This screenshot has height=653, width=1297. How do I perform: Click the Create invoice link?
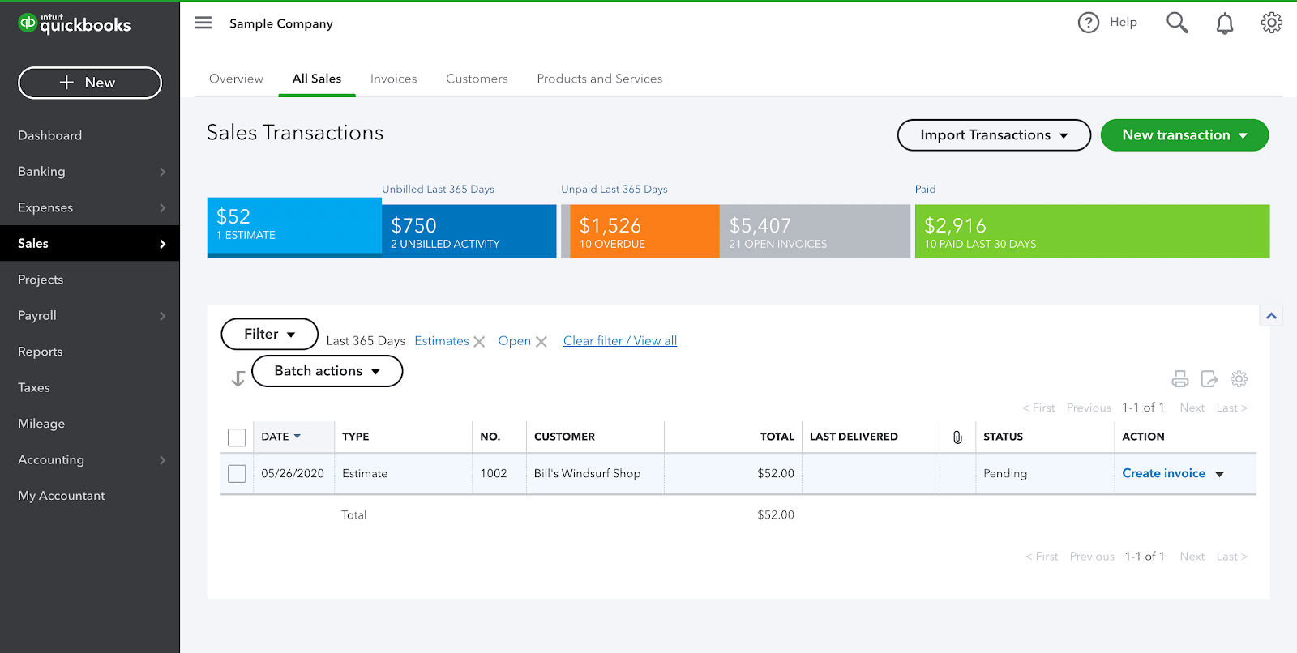1163,473
